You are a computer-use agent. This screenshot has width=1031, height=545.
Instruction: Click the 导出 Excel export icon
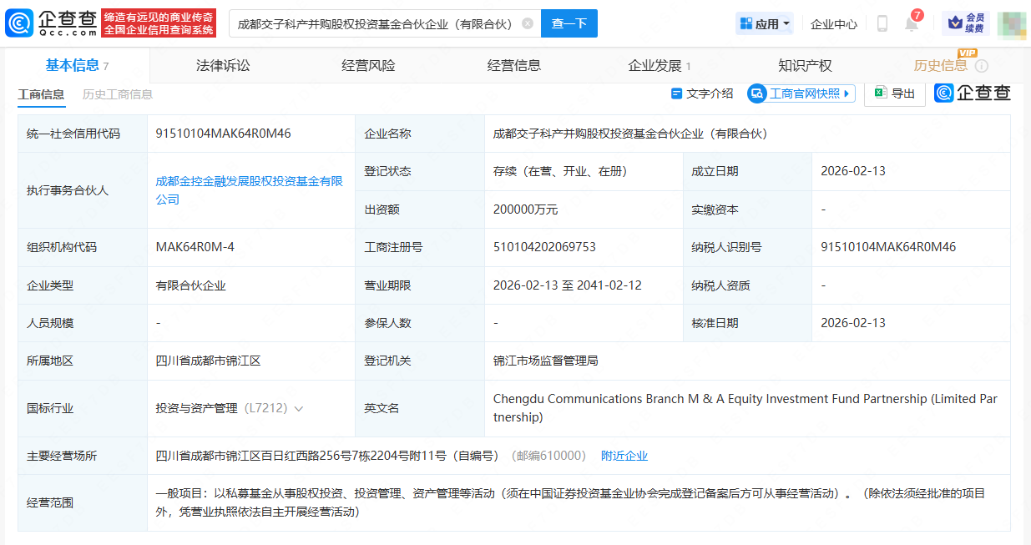pyautogui.click(x=880, y=93)
